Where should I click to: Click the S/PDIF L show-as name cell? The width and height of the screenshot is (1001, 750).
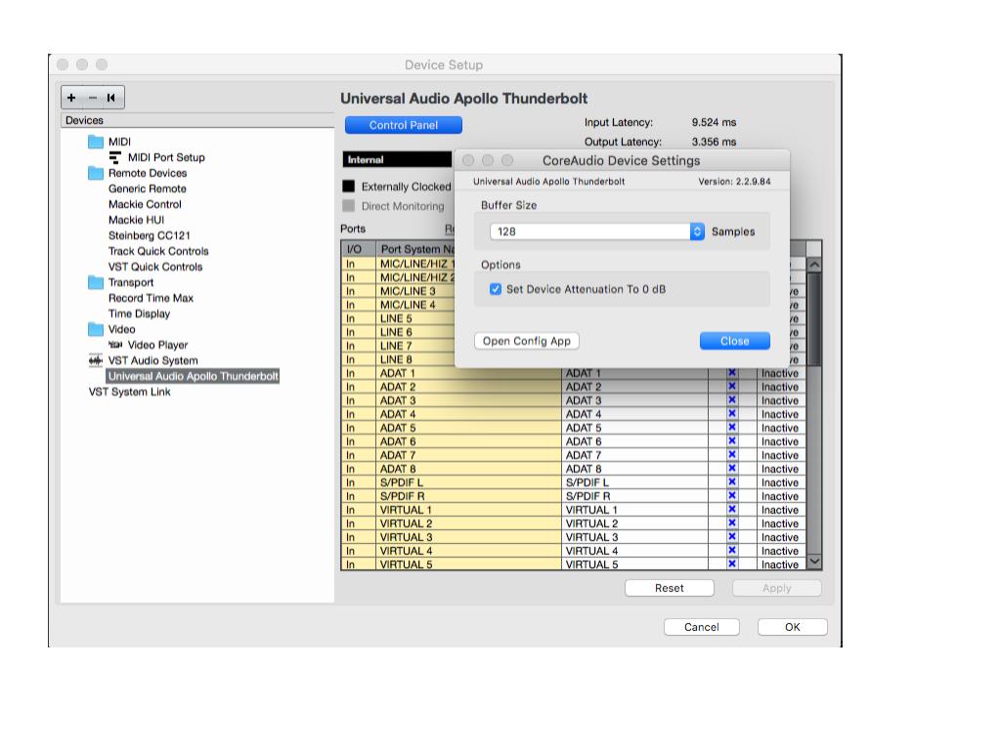pyautogui.click(x=633, y=482)
